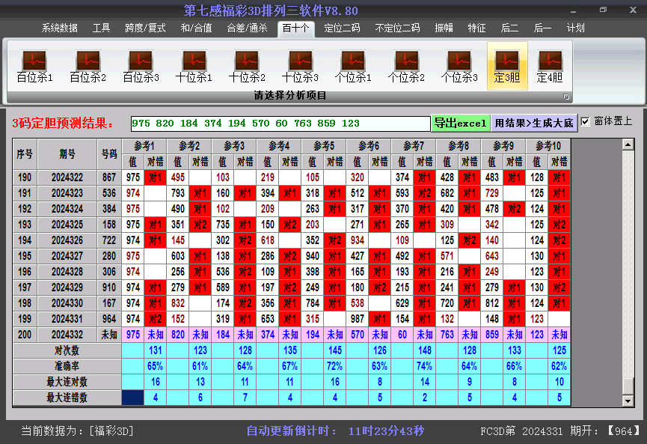
Task: Select the 百位杀3 analysis icon
Action: [x=141, y=66]
